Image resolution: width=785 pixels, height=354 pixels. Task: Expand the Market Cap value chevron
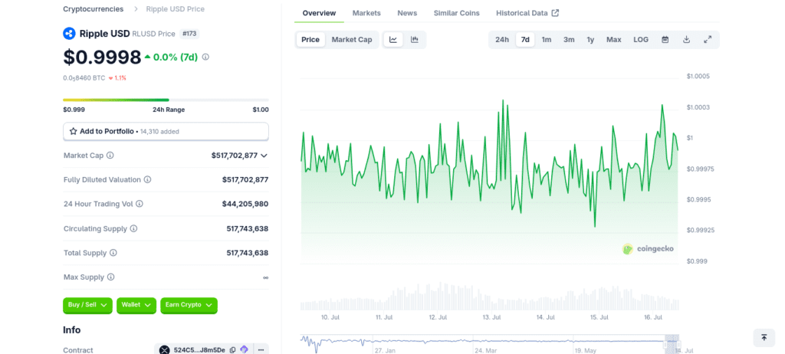pyautogui.click(x=264, y=156)
